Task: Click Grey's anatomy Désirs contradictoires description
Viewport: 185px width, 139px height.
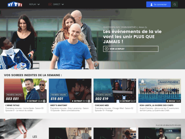Action: point(69,109)
